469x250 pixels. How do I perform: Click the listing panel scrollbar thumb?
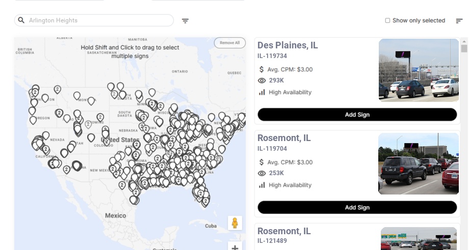(x=464, y=48)
